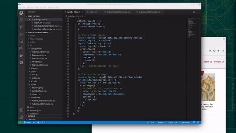Viewport: 236px width, 133px height.
Task: Open the Extensions view
Action: [21, 48]
